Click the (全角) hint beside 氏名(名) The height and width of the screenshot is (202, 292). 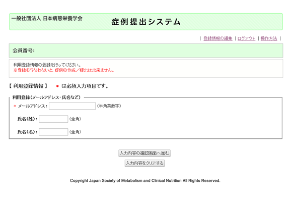pyautogui.click(x=75, y=132)
